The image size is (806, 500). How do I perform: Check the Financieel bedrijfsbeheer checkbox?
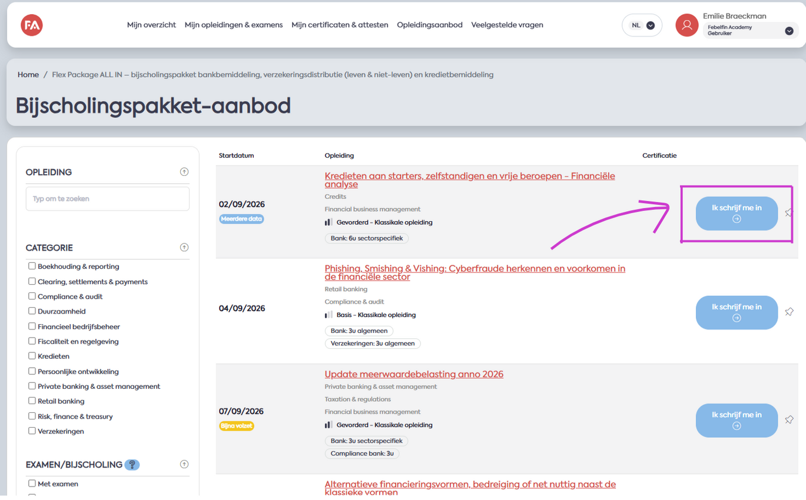click(32, 326)
